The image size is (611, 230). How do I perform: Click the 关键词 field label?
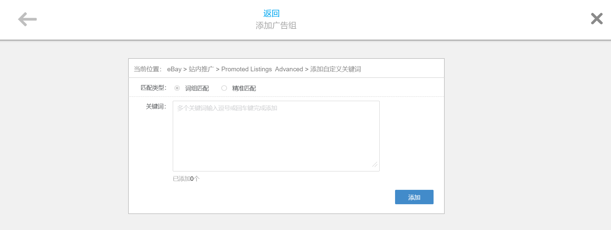point(156,106)
